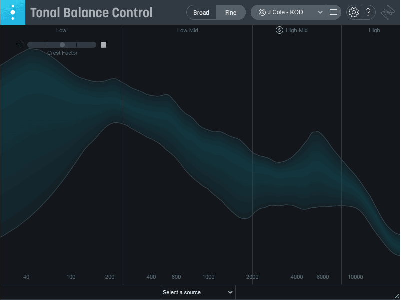Click the 4000 frequency axis label

(297, 277)
